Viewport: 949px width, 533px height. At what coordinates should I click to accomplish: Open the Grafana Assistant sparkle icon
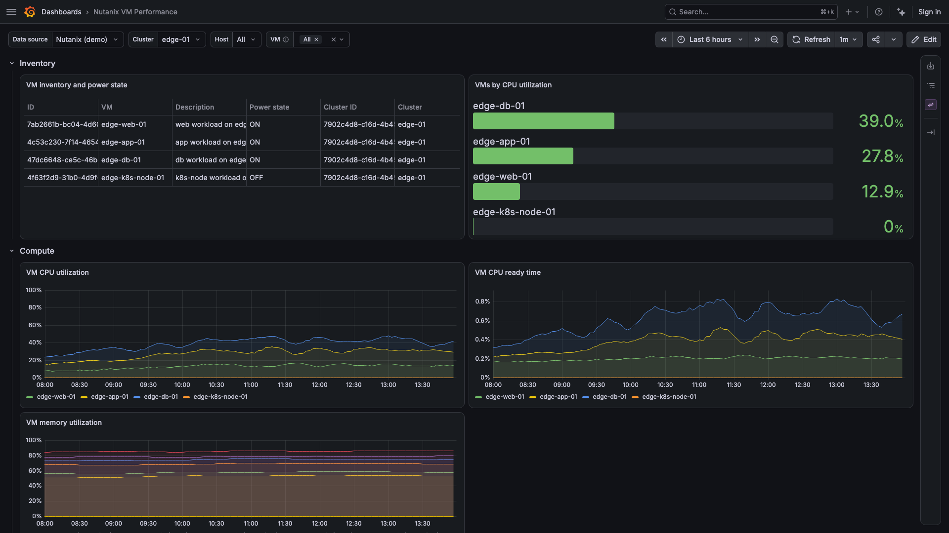pyautogui.click(x=901, y=12)
